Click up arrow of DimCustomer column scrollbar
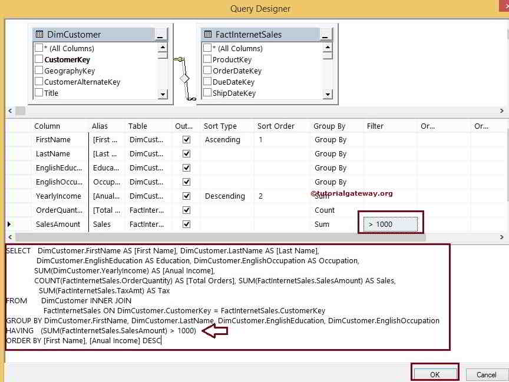Screen dimensions: 509x382 [x=163, y=47]
